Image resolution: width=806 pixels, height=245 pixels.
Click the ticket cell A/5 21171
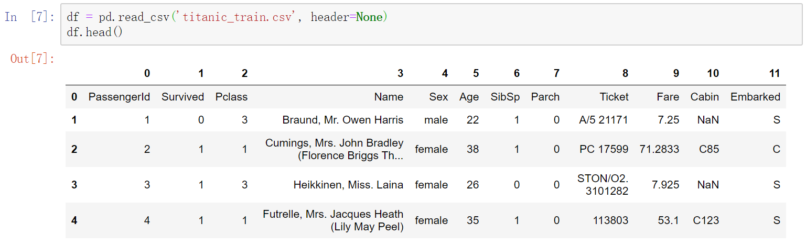[601, 120]
